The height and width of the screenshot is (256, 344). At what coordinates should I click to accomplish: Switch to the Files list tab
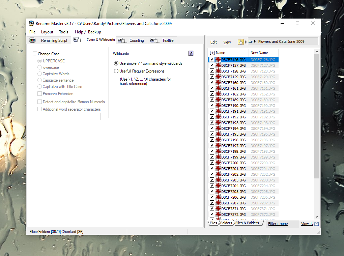pos(213,223)
